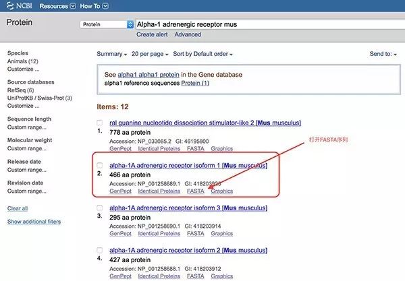The height and width of the screenshot is (281, 405).
Task: Open FASTA for alpha-1A isoform 1
Action: click(195, 191)
